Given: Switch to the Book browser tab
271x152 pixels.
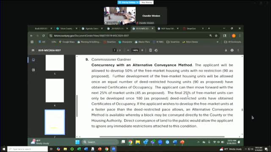Looking at the screenshot, I should (41, 28).
